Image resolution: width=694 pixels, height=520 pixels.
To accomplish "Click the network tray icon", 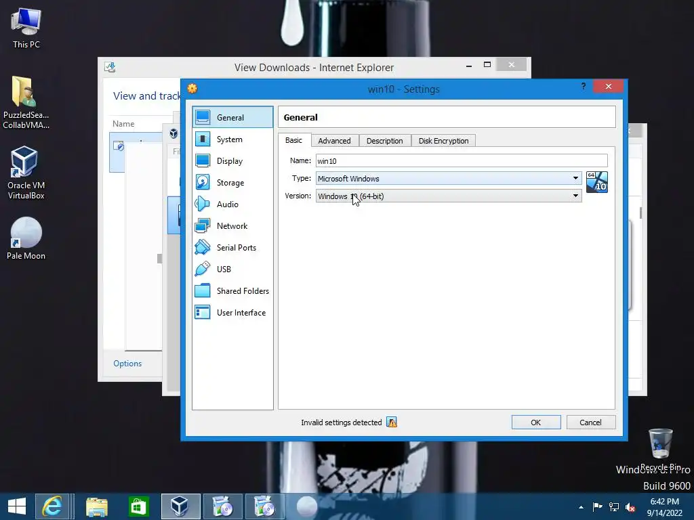I will (x=614, y=507).
